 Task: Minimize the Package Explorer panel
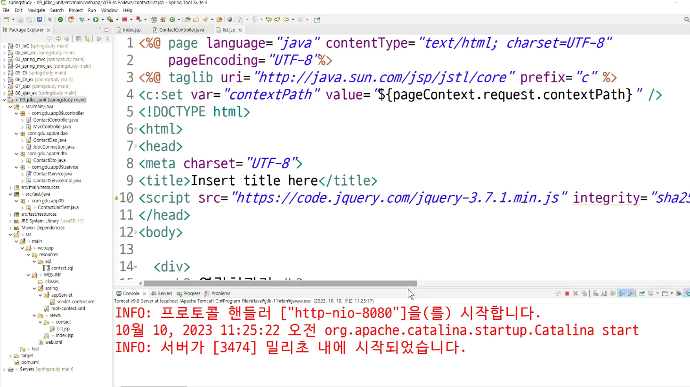(x=97, y=29)
